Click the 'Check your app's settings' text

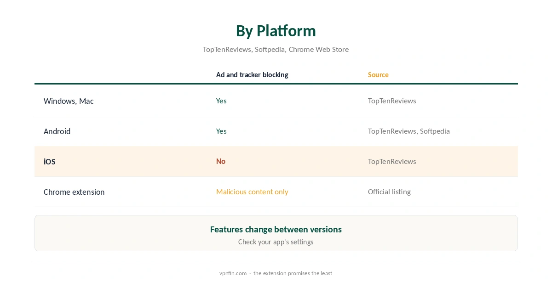pos(276,242)
